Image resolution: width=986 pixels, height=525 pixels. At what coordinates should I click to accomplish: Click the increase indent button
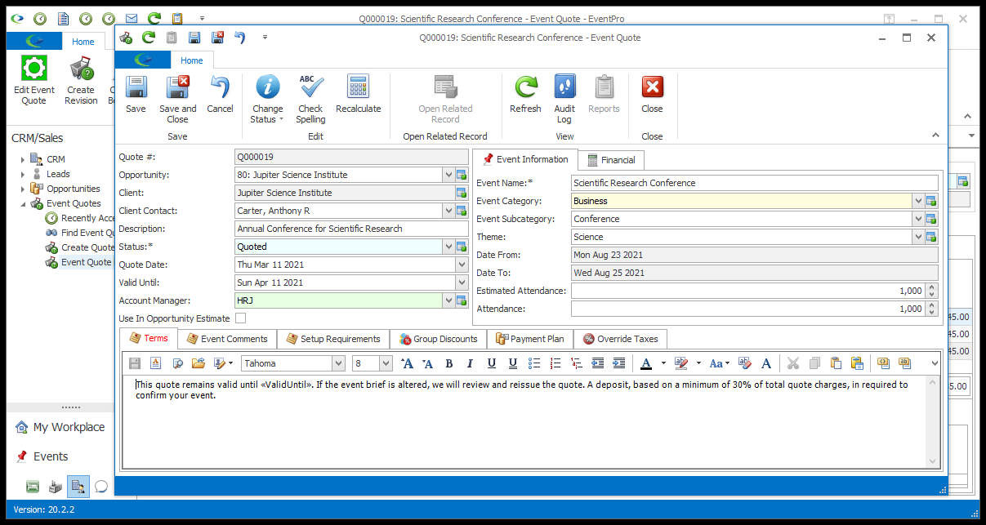point(619,363)
